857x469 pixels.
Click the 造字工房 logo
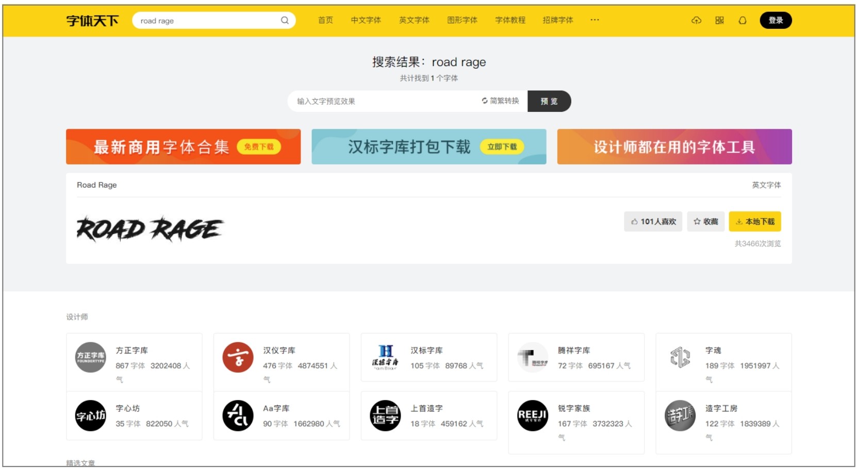pos(680,415)
